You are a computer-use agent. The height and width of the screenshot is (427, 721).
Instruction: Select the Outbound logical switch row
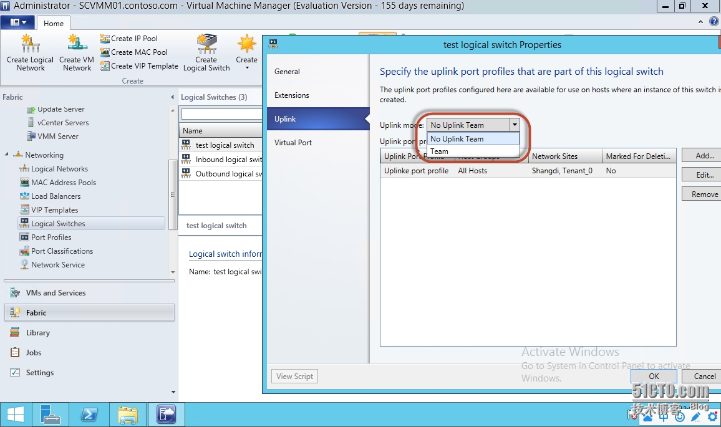point(221,174)
